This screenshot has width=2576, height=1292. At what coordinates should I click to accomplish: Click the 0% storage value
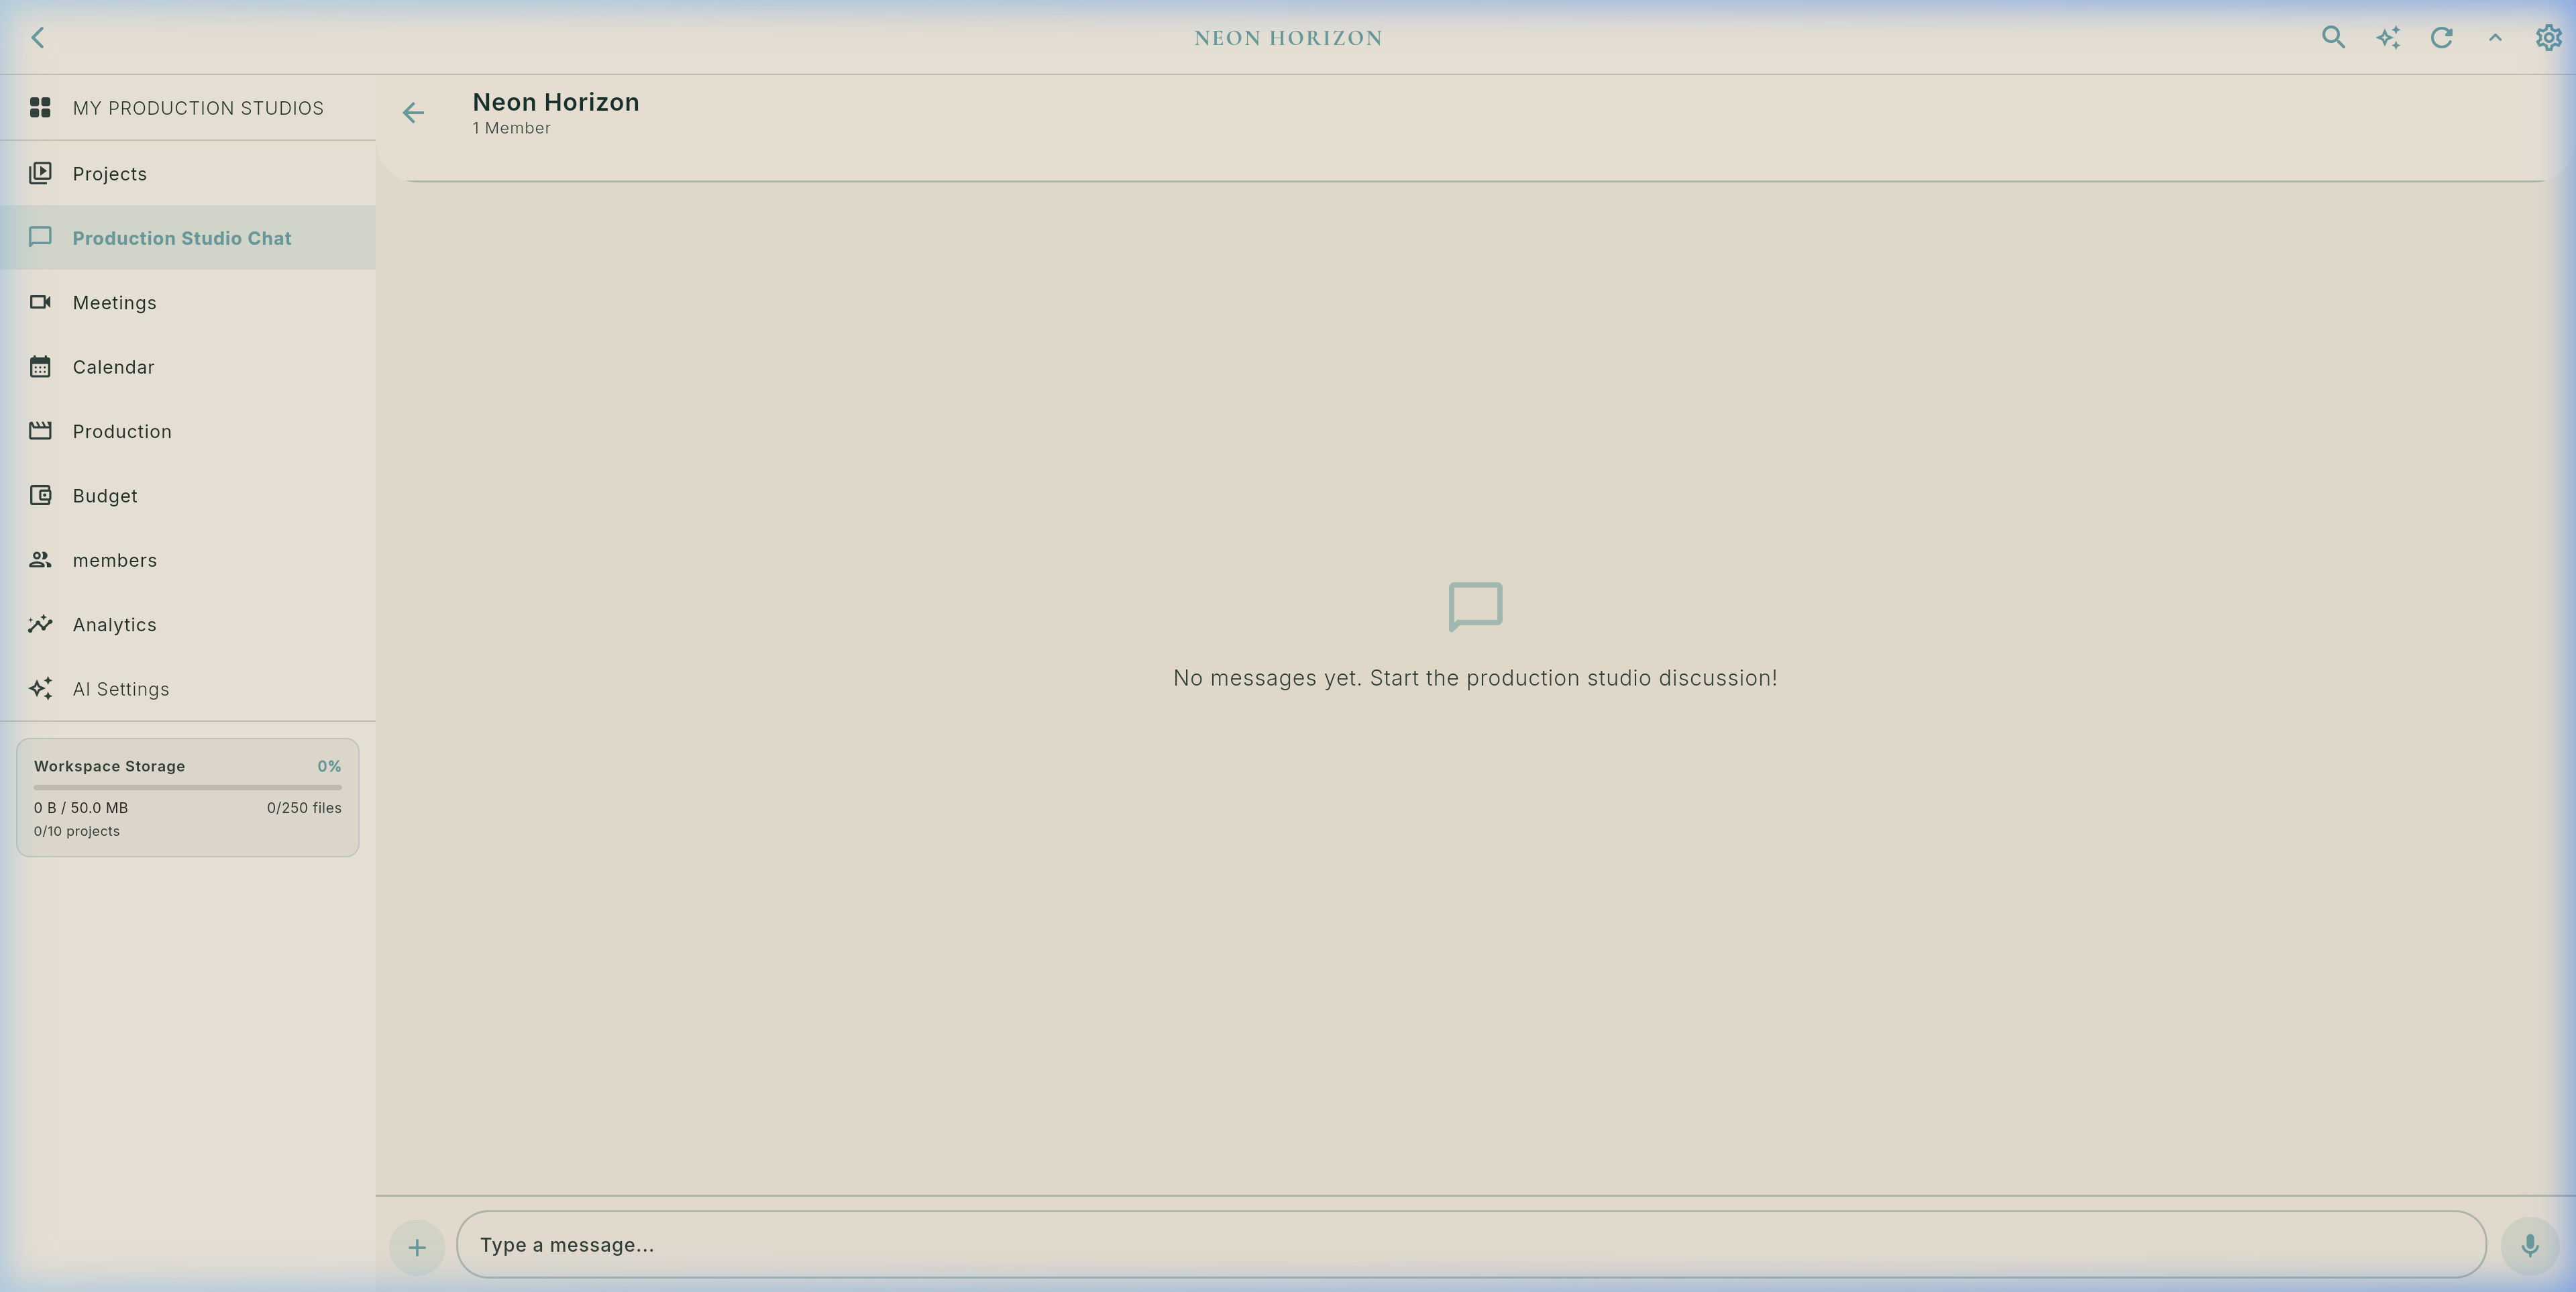tap(329, 766)
